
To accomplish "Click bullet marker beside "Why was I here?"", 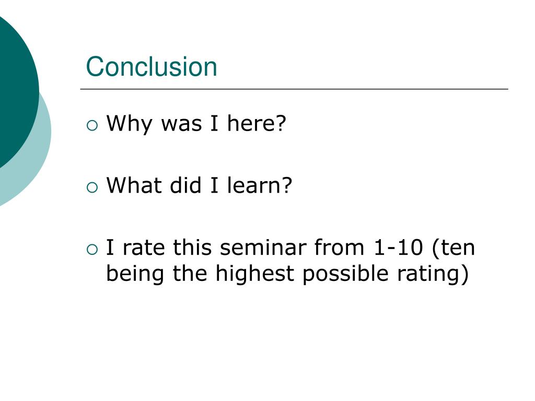I will tap(92, 125).
